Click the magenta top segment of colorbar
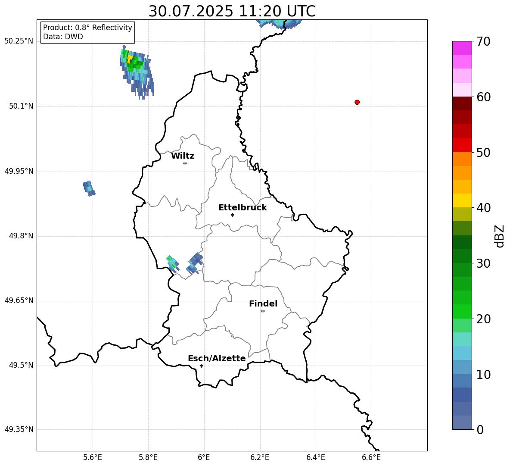This screenshot has height=466, width=510. pyautogui.click(x=462, y=48)
